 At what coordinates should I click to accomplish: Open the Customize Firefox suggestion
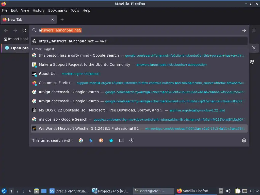(139, 83)
